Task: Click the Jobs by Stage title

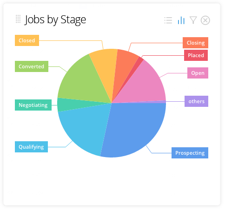Action: (55, 20)
